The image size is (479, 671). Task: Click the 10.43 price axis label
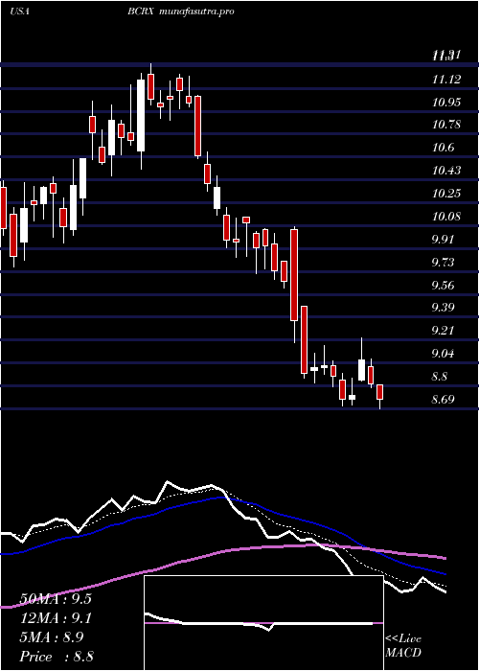point(446,171)
